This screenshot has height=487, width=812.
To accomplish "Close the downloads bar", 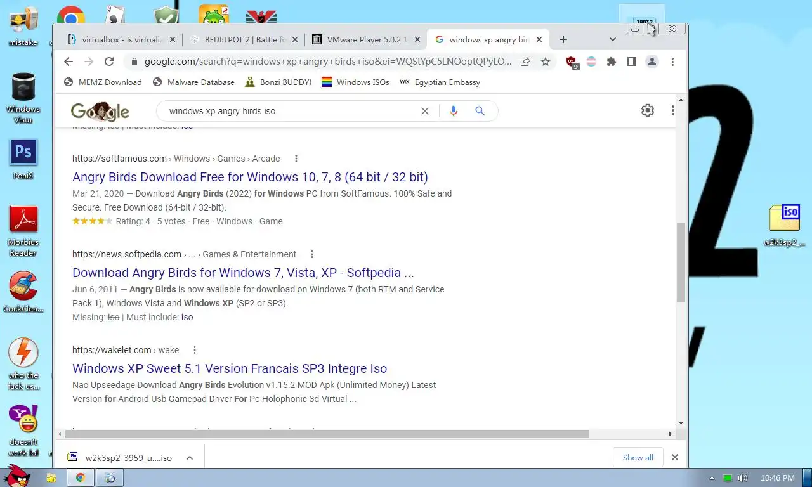I will pyautogui.click(x=675, y=457).
